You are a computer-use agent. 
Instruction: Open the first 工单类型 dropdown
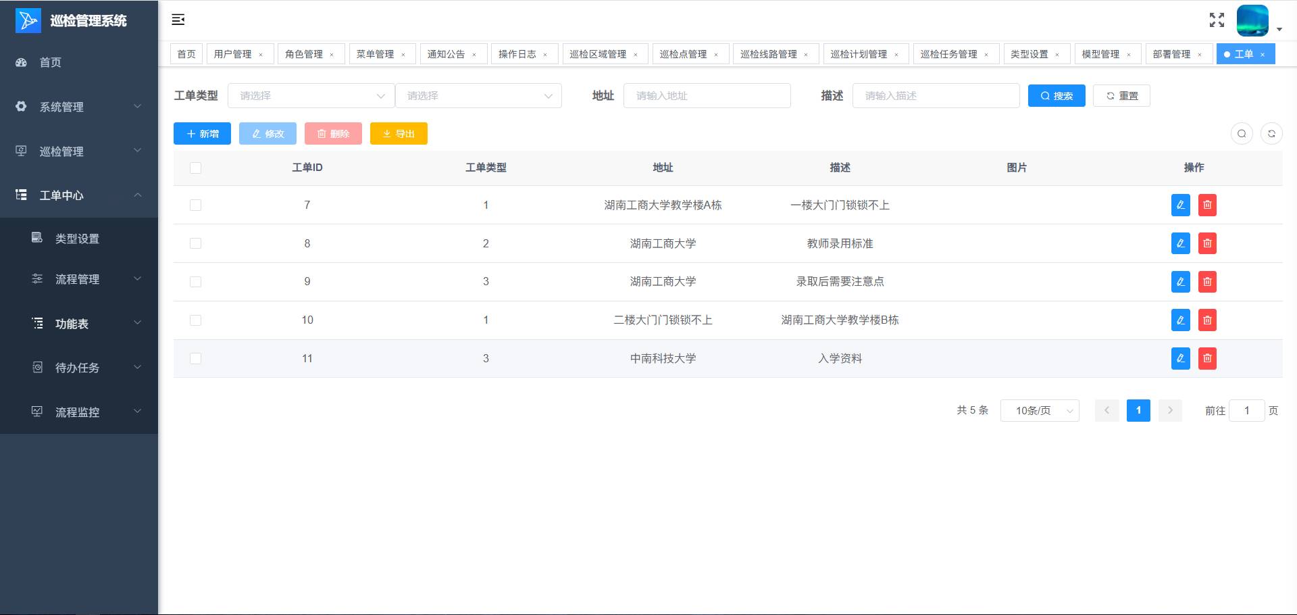click(x=311, y=96)
